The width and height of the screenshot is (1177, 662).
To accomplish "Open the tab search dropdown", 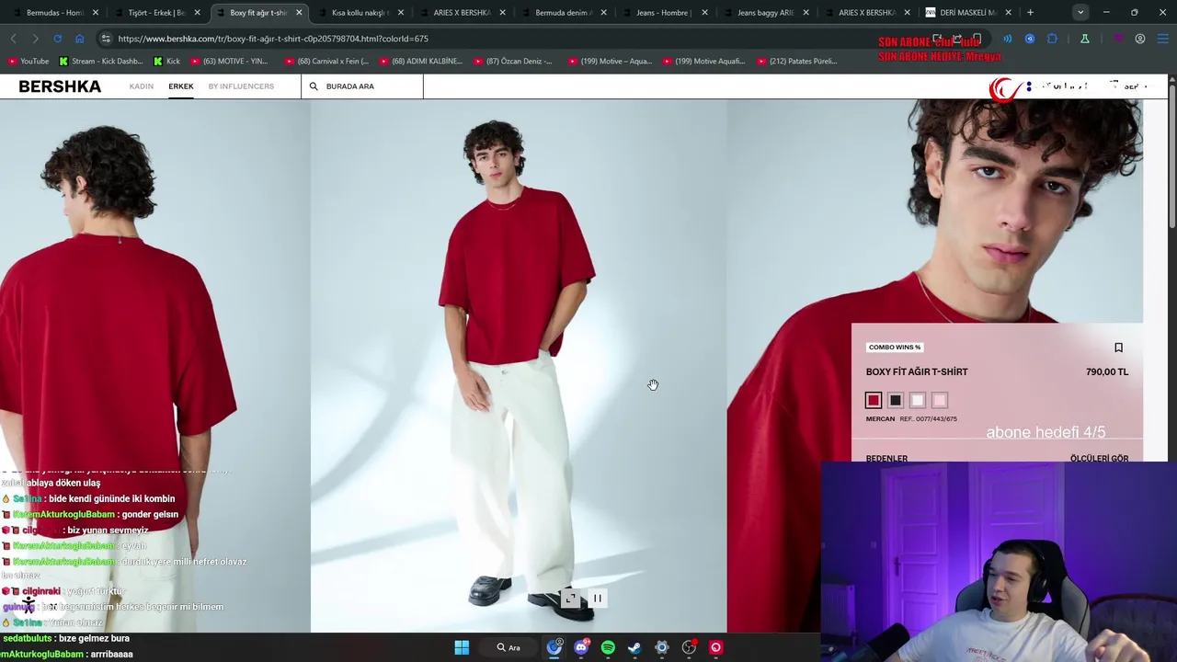I will (1080, 13).
